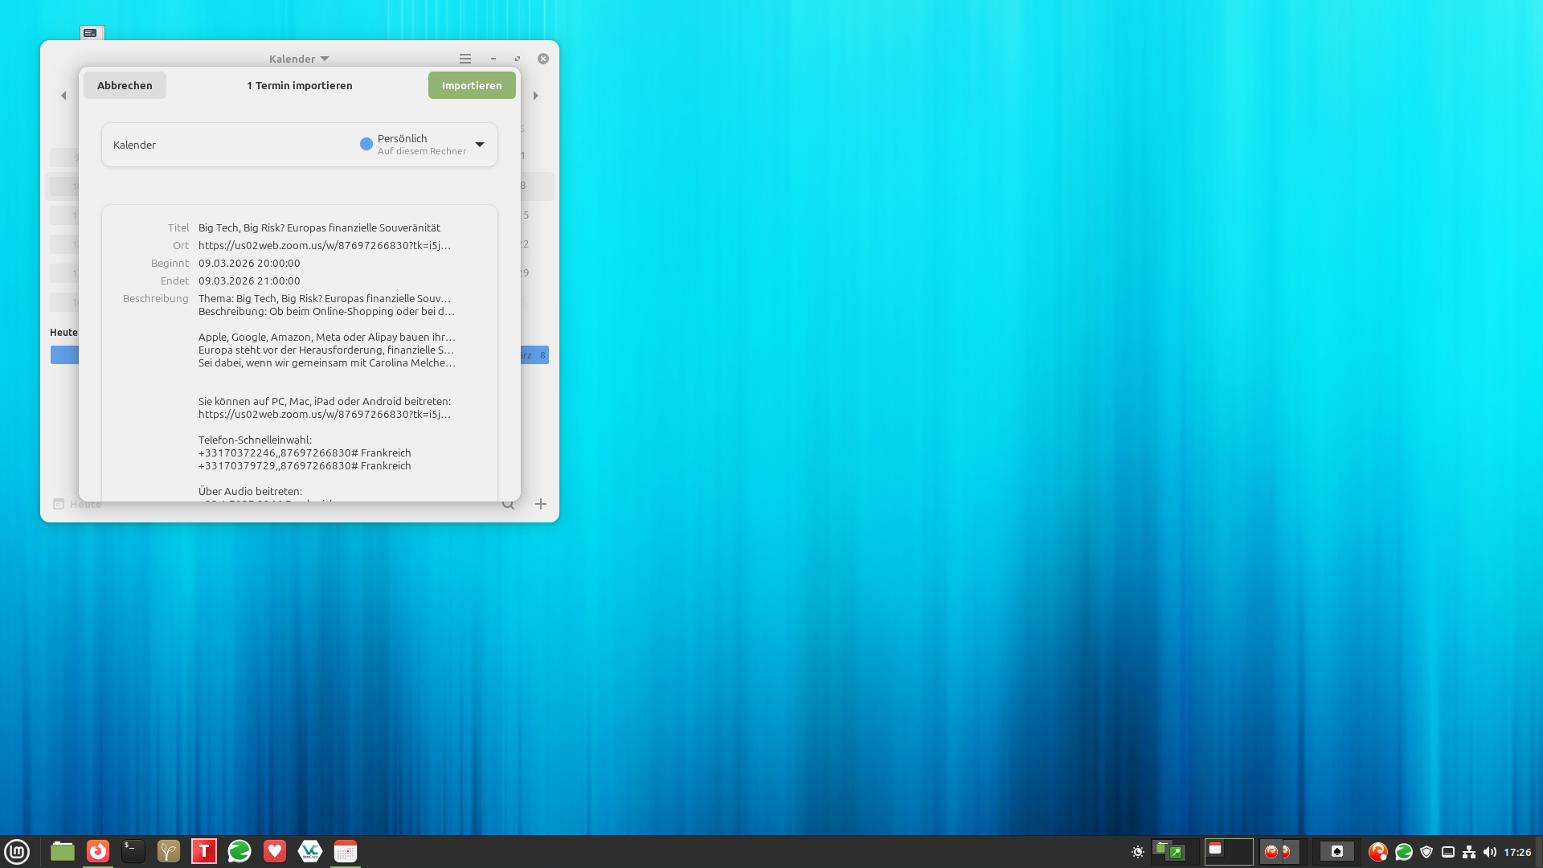Viewport: 1543px width, 868px height.
Task: Open the Kalender view dropdown in titlebar
Action: (x=299, y=59)
